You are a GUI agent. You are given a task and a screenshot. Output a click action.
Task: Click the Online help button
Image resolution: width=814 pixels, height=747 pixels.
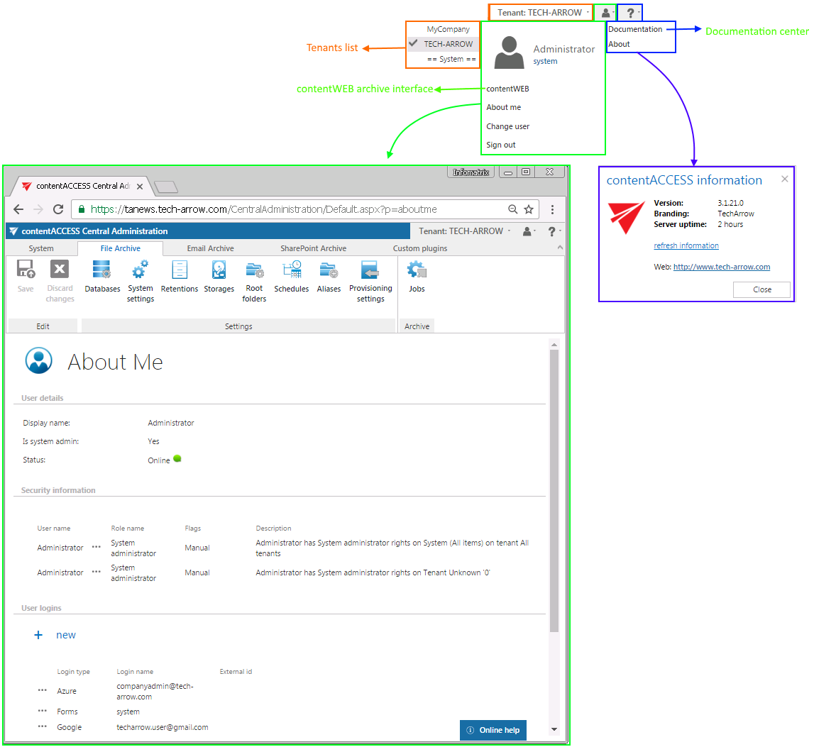493,730
